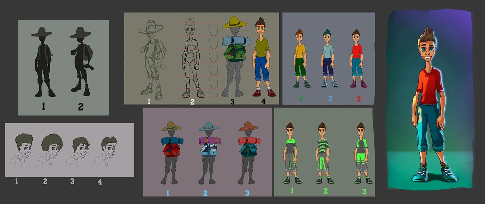This screenshot has height=204, width=485.
Task: Click the black number 4 under the olive-shirt boy
Action: pos(264,101)
